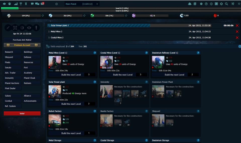Open the settings gear icon in top bar

click(201, 4)
